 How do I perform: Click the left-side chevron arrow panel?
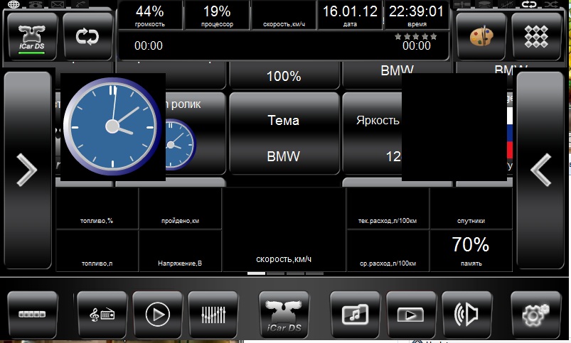(x=27, y=170)
